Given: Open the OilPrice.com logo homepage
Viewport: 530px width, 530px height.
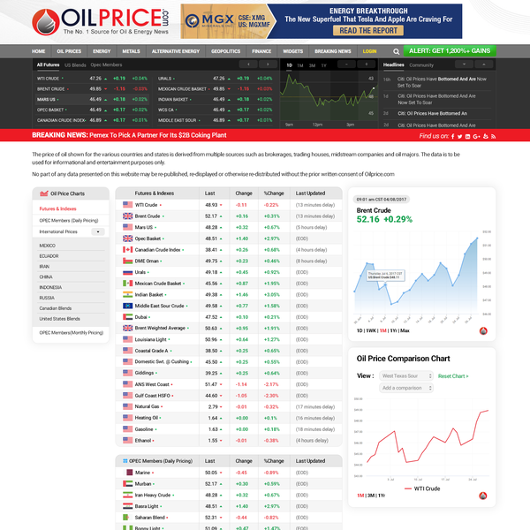Looking at the screenshot, I should 100,21.
